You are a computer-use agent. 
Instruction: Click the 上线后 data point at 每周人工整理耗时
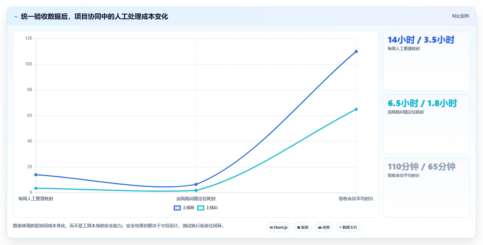tap(36, 188)
